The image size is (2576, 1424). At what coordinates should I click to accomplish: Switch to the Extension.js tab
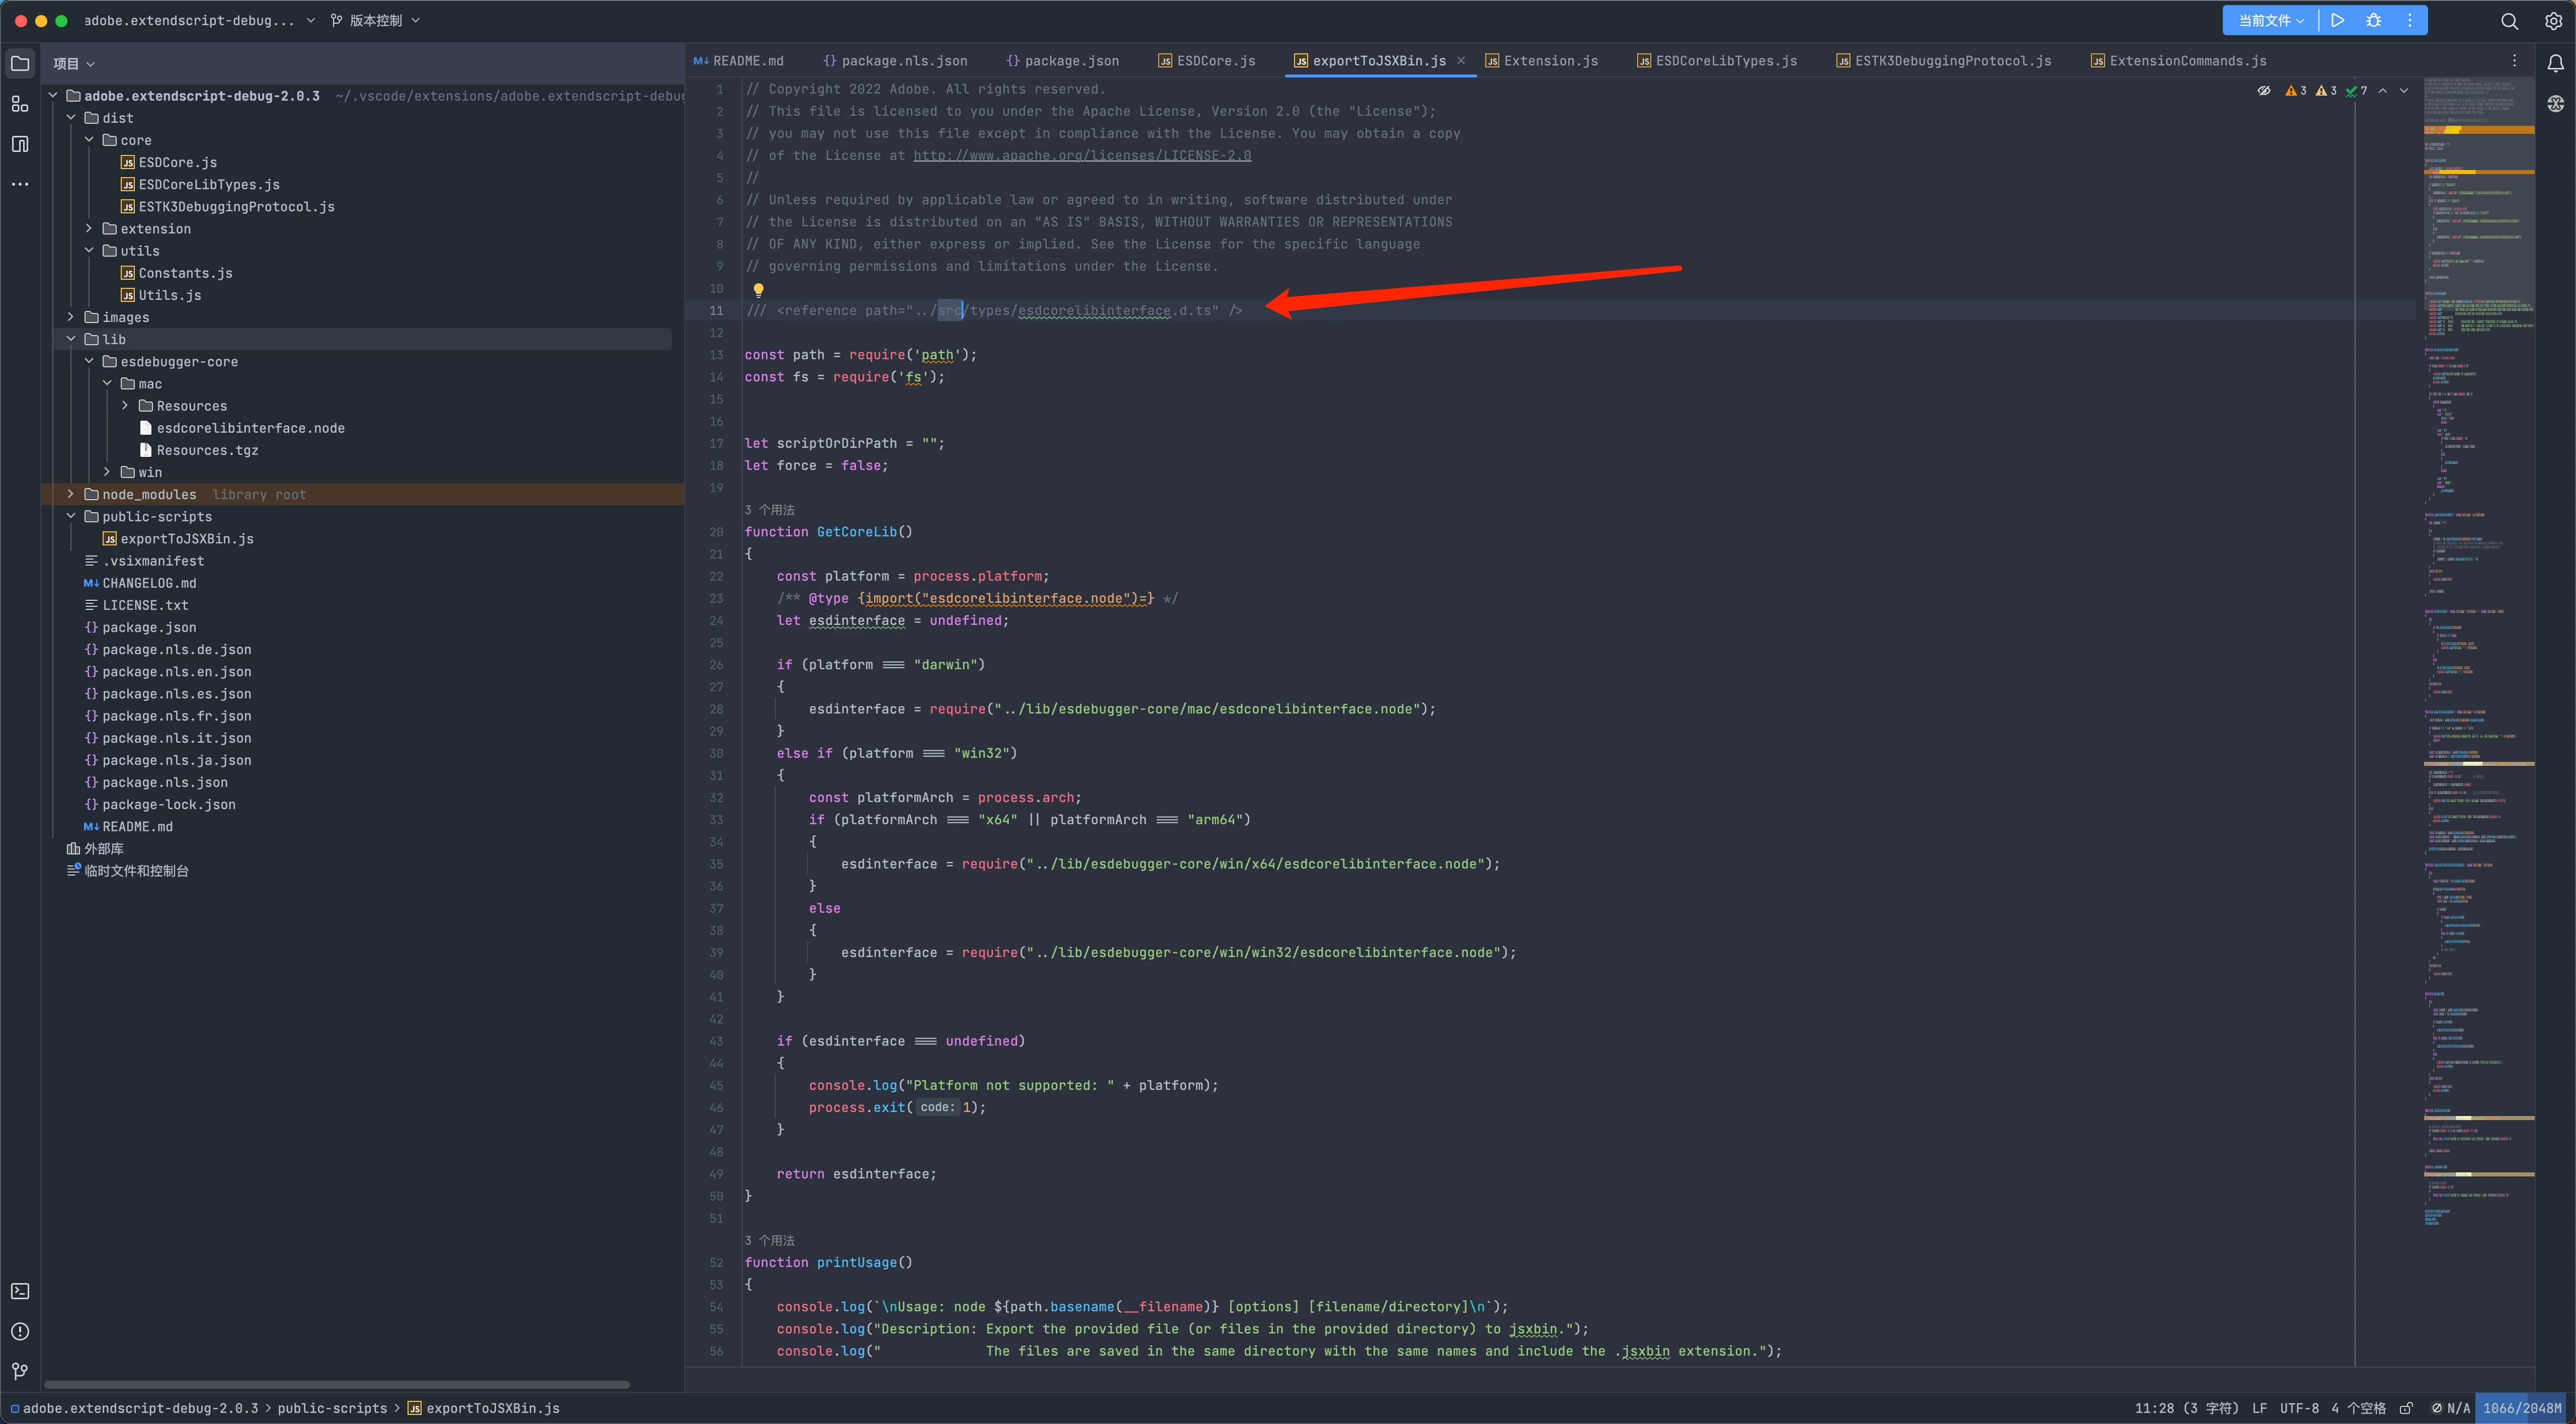tap(1549, 61)
